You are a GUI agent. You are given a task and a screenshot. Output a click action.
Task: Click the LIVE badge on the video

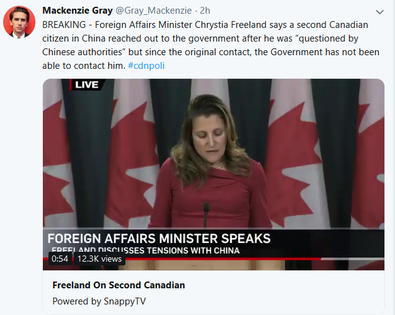click(x=86, y=84)
